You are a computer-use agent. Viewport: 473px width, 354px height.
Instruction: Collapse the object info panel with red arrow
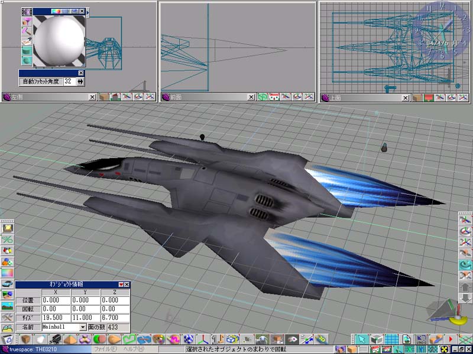click(121, 284)
